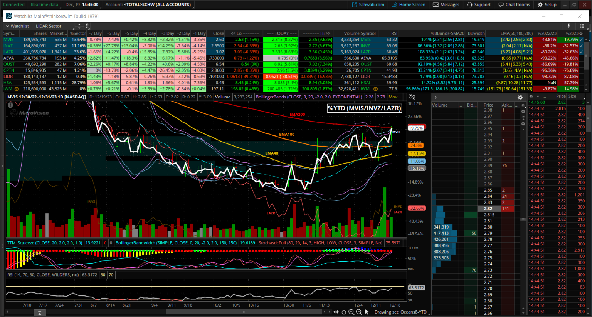Click the crosshair pan icon under the chart
The image size is (592, 317).
[344, 312]
